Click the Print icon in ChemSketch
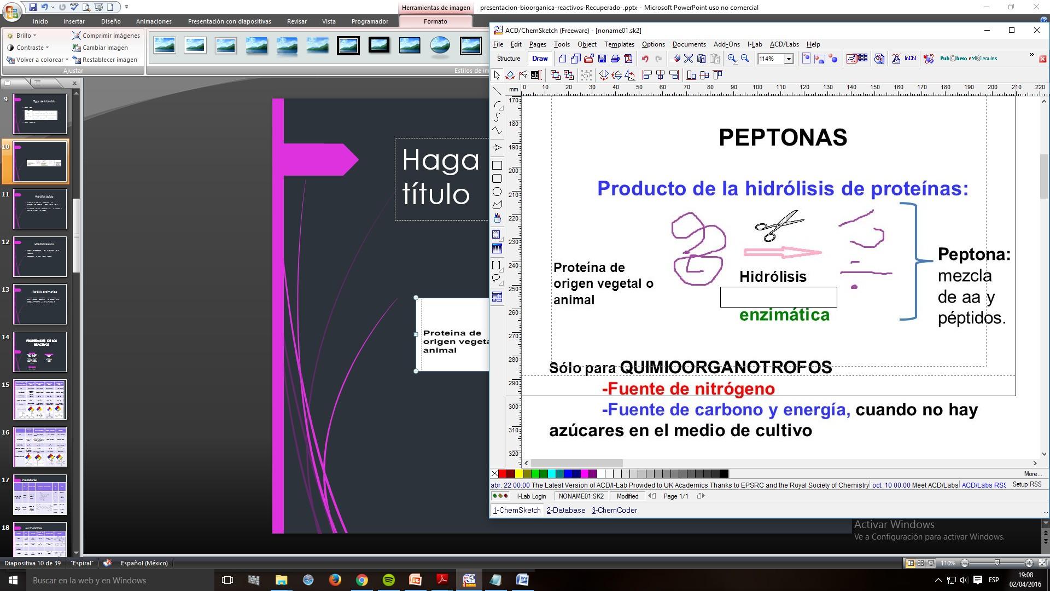 pyautogui.click(x=615, y=59)
